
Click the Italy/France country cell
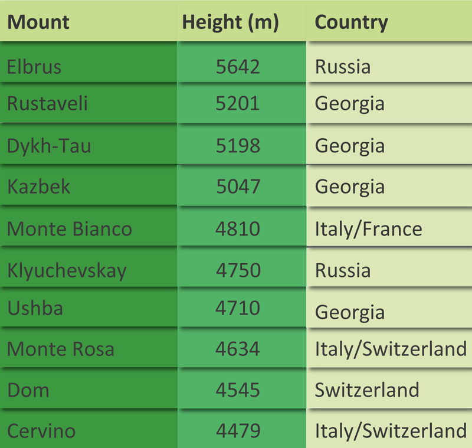tap(368, 228)
